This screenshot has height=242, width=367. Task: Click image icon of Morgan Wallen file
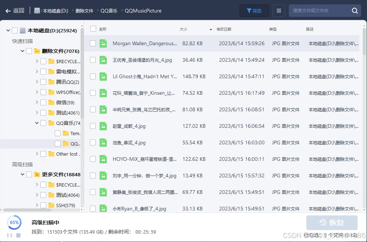point(103,43)
